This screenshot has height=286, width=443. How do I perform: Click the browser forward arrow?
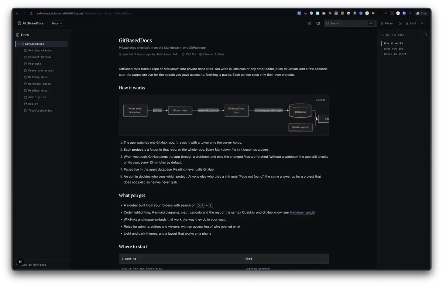[x=24, y=13]
